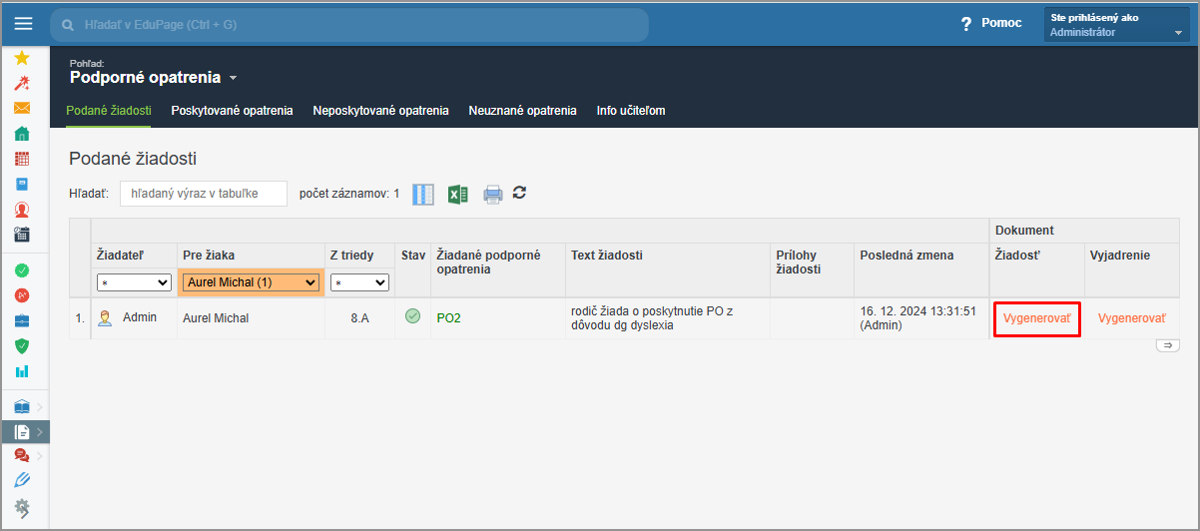
Task: Click the green check status icon in row 1
Action: 412,316
